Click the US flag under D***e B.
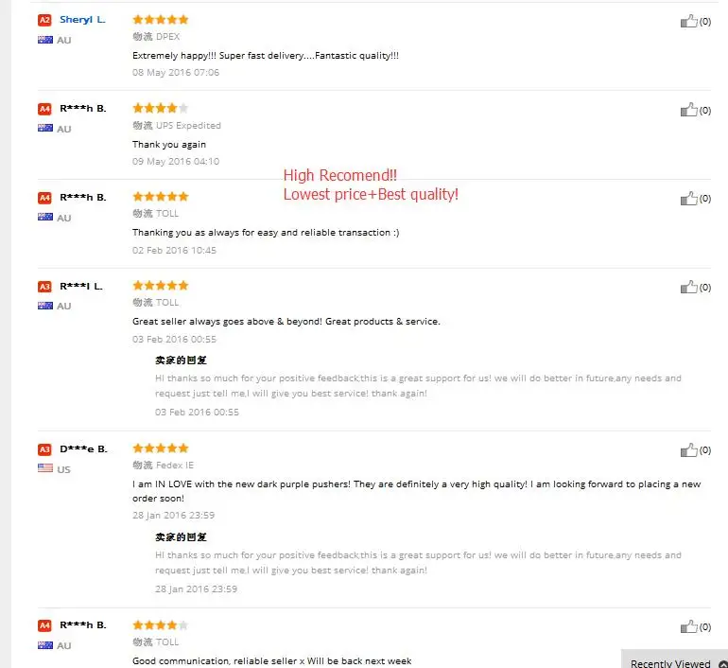Screen dimensions: 728x668 tap(44, 468)
